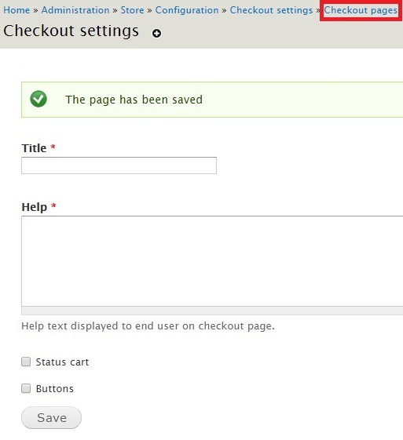Click the Status cart label text
This screenshot has height=440, width=403.
coord(62,362)
